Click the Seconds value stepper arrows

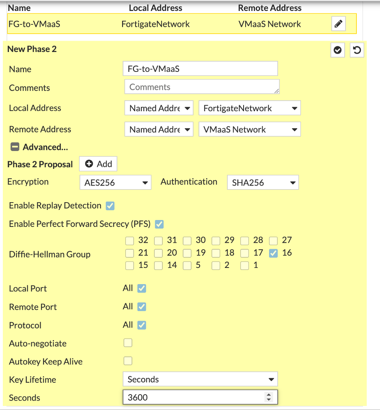(268, 397)
